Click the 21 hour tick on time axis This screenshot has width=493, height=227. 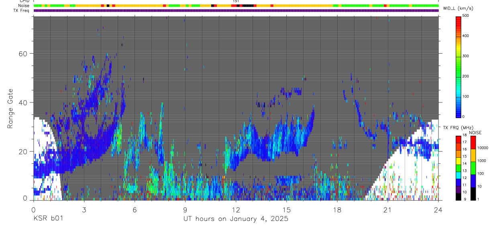(388, 209)
